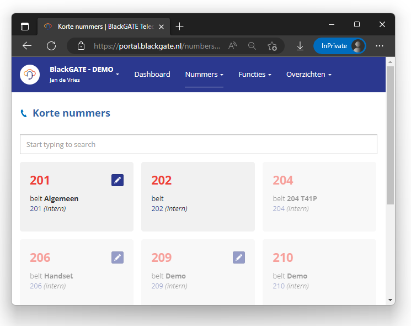411x326 pixels.
Task: Go to Dashboard
Action: (x=152, y=74)
